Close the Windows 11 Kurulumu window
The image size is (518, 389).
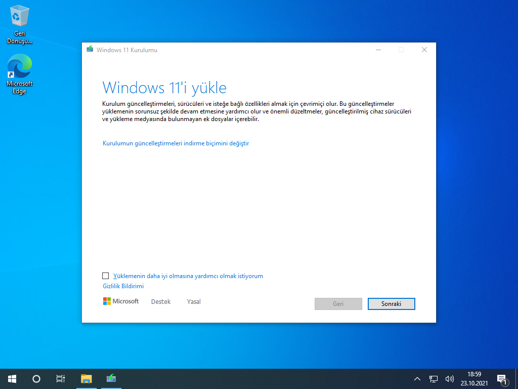point(424,50)
